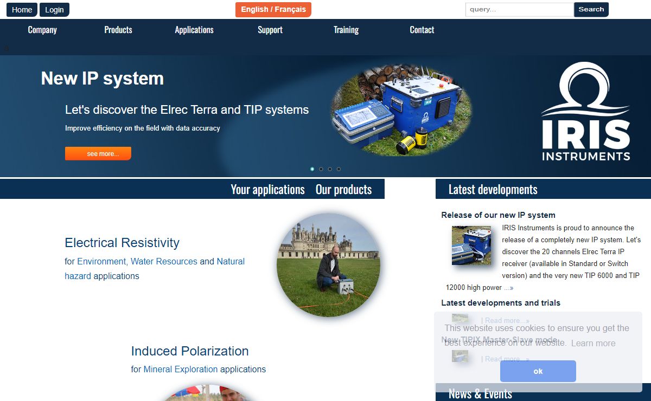The image size is (651, 401).
Task: Switch to the 'Our products' tab
Action: (x=344, y=189)
